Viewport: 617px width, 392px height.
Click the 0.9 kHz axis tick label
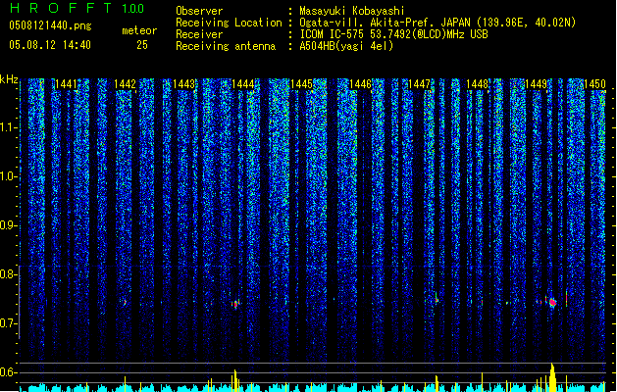(8, 225)
